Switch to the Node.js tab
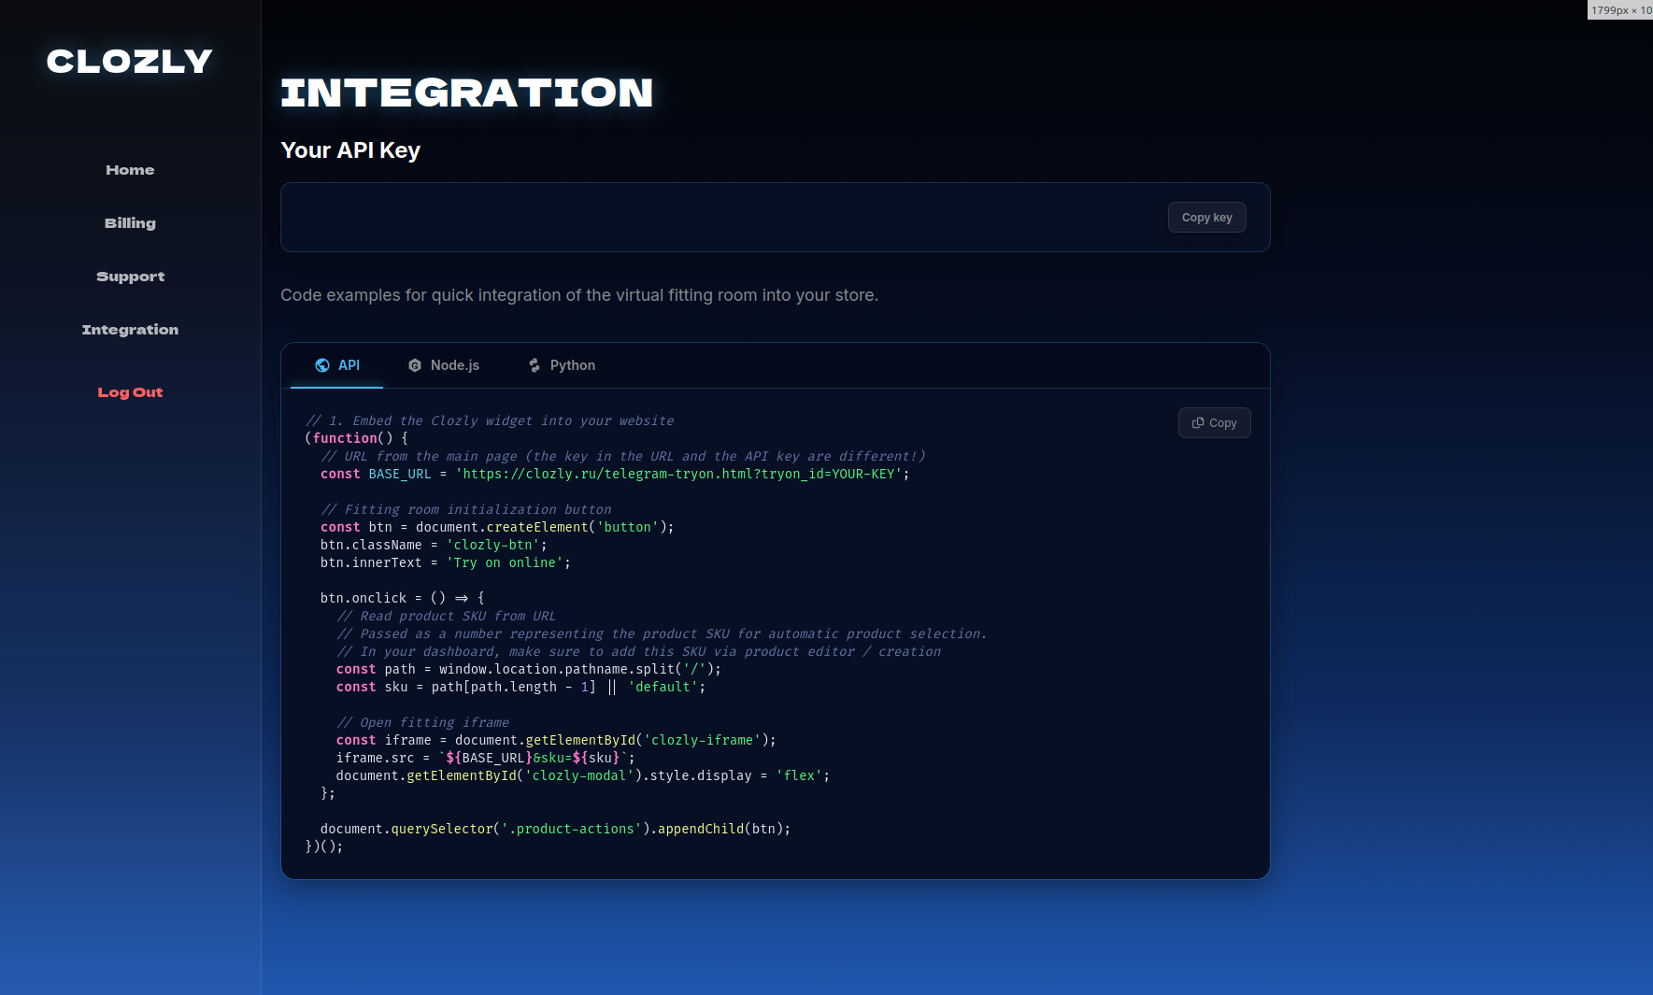Image resolution: width=1653 pixels, height=995 pixels. coord(443,365)
